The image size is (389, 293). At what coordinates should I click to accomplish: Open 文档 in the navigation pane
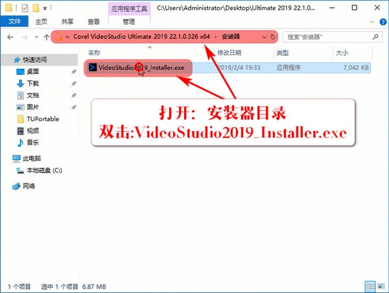[x=33, y=95]
